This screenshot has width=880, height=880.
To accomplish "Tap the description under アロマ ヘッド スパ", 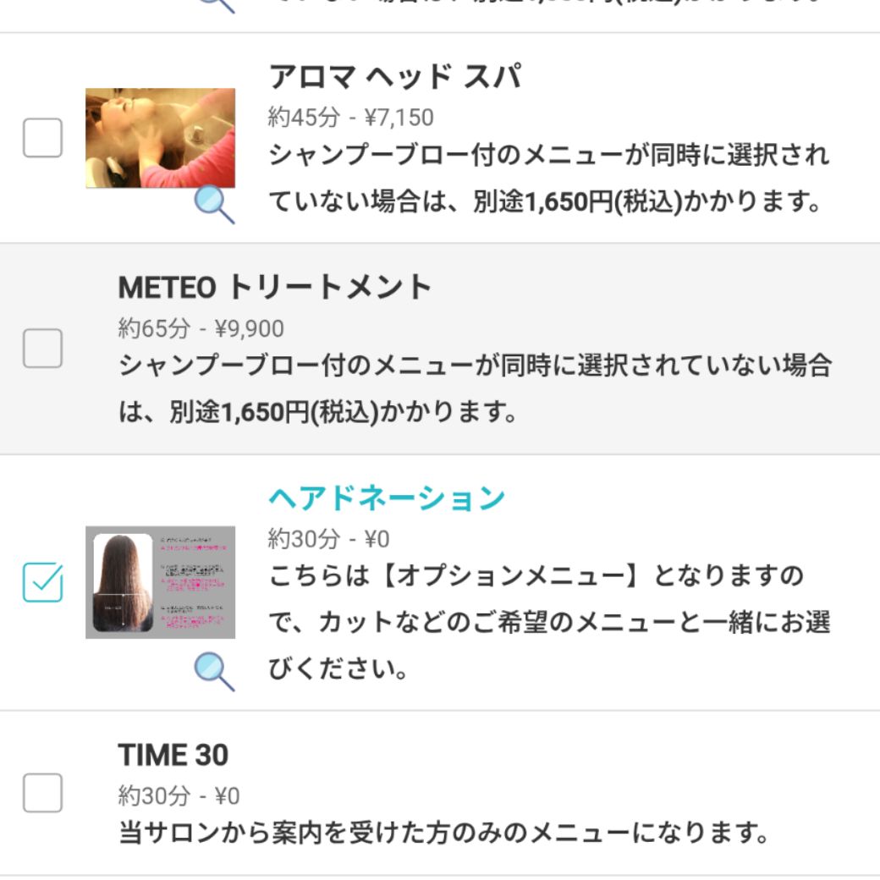I will click(548, 179).
